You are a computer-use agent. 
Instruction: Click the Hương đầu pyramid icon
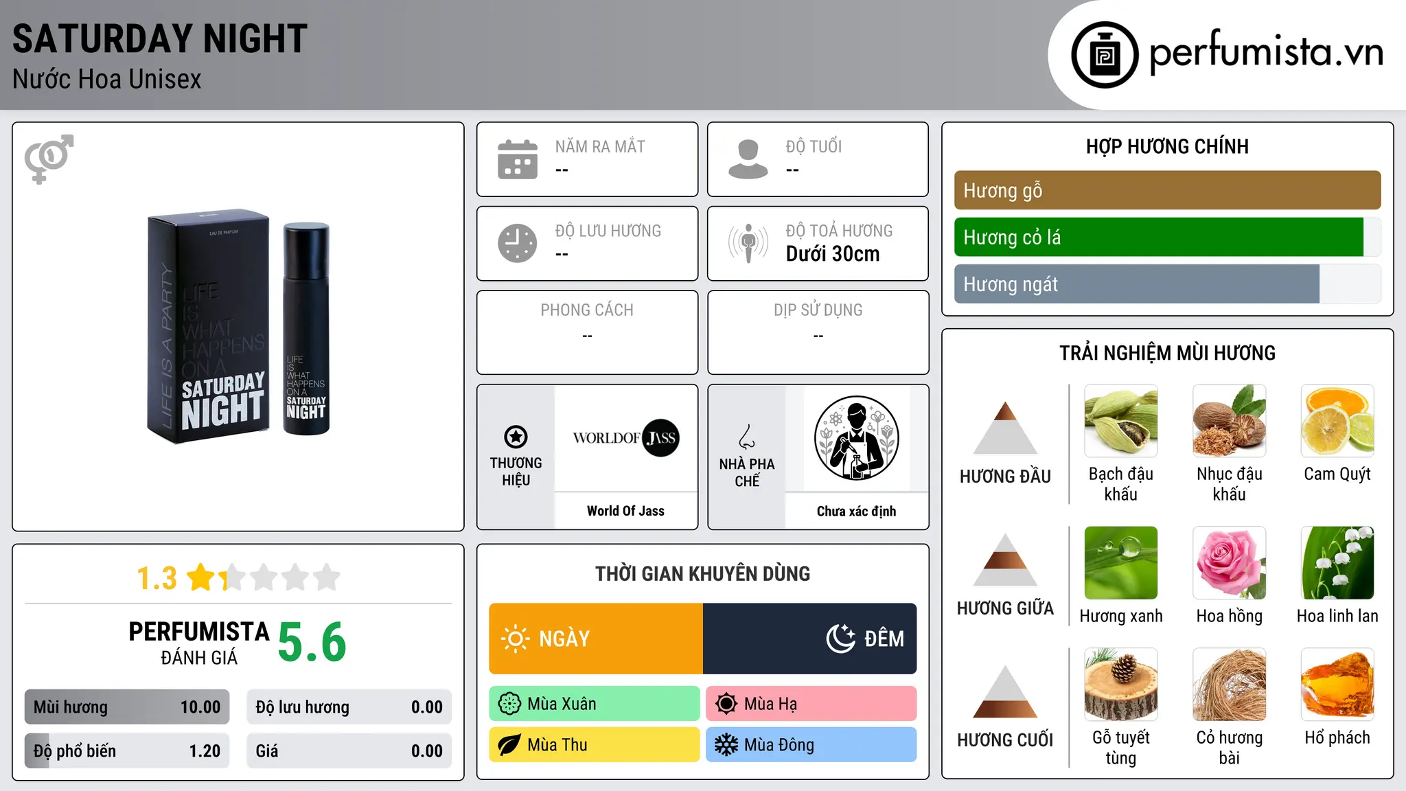[1005, 428]
